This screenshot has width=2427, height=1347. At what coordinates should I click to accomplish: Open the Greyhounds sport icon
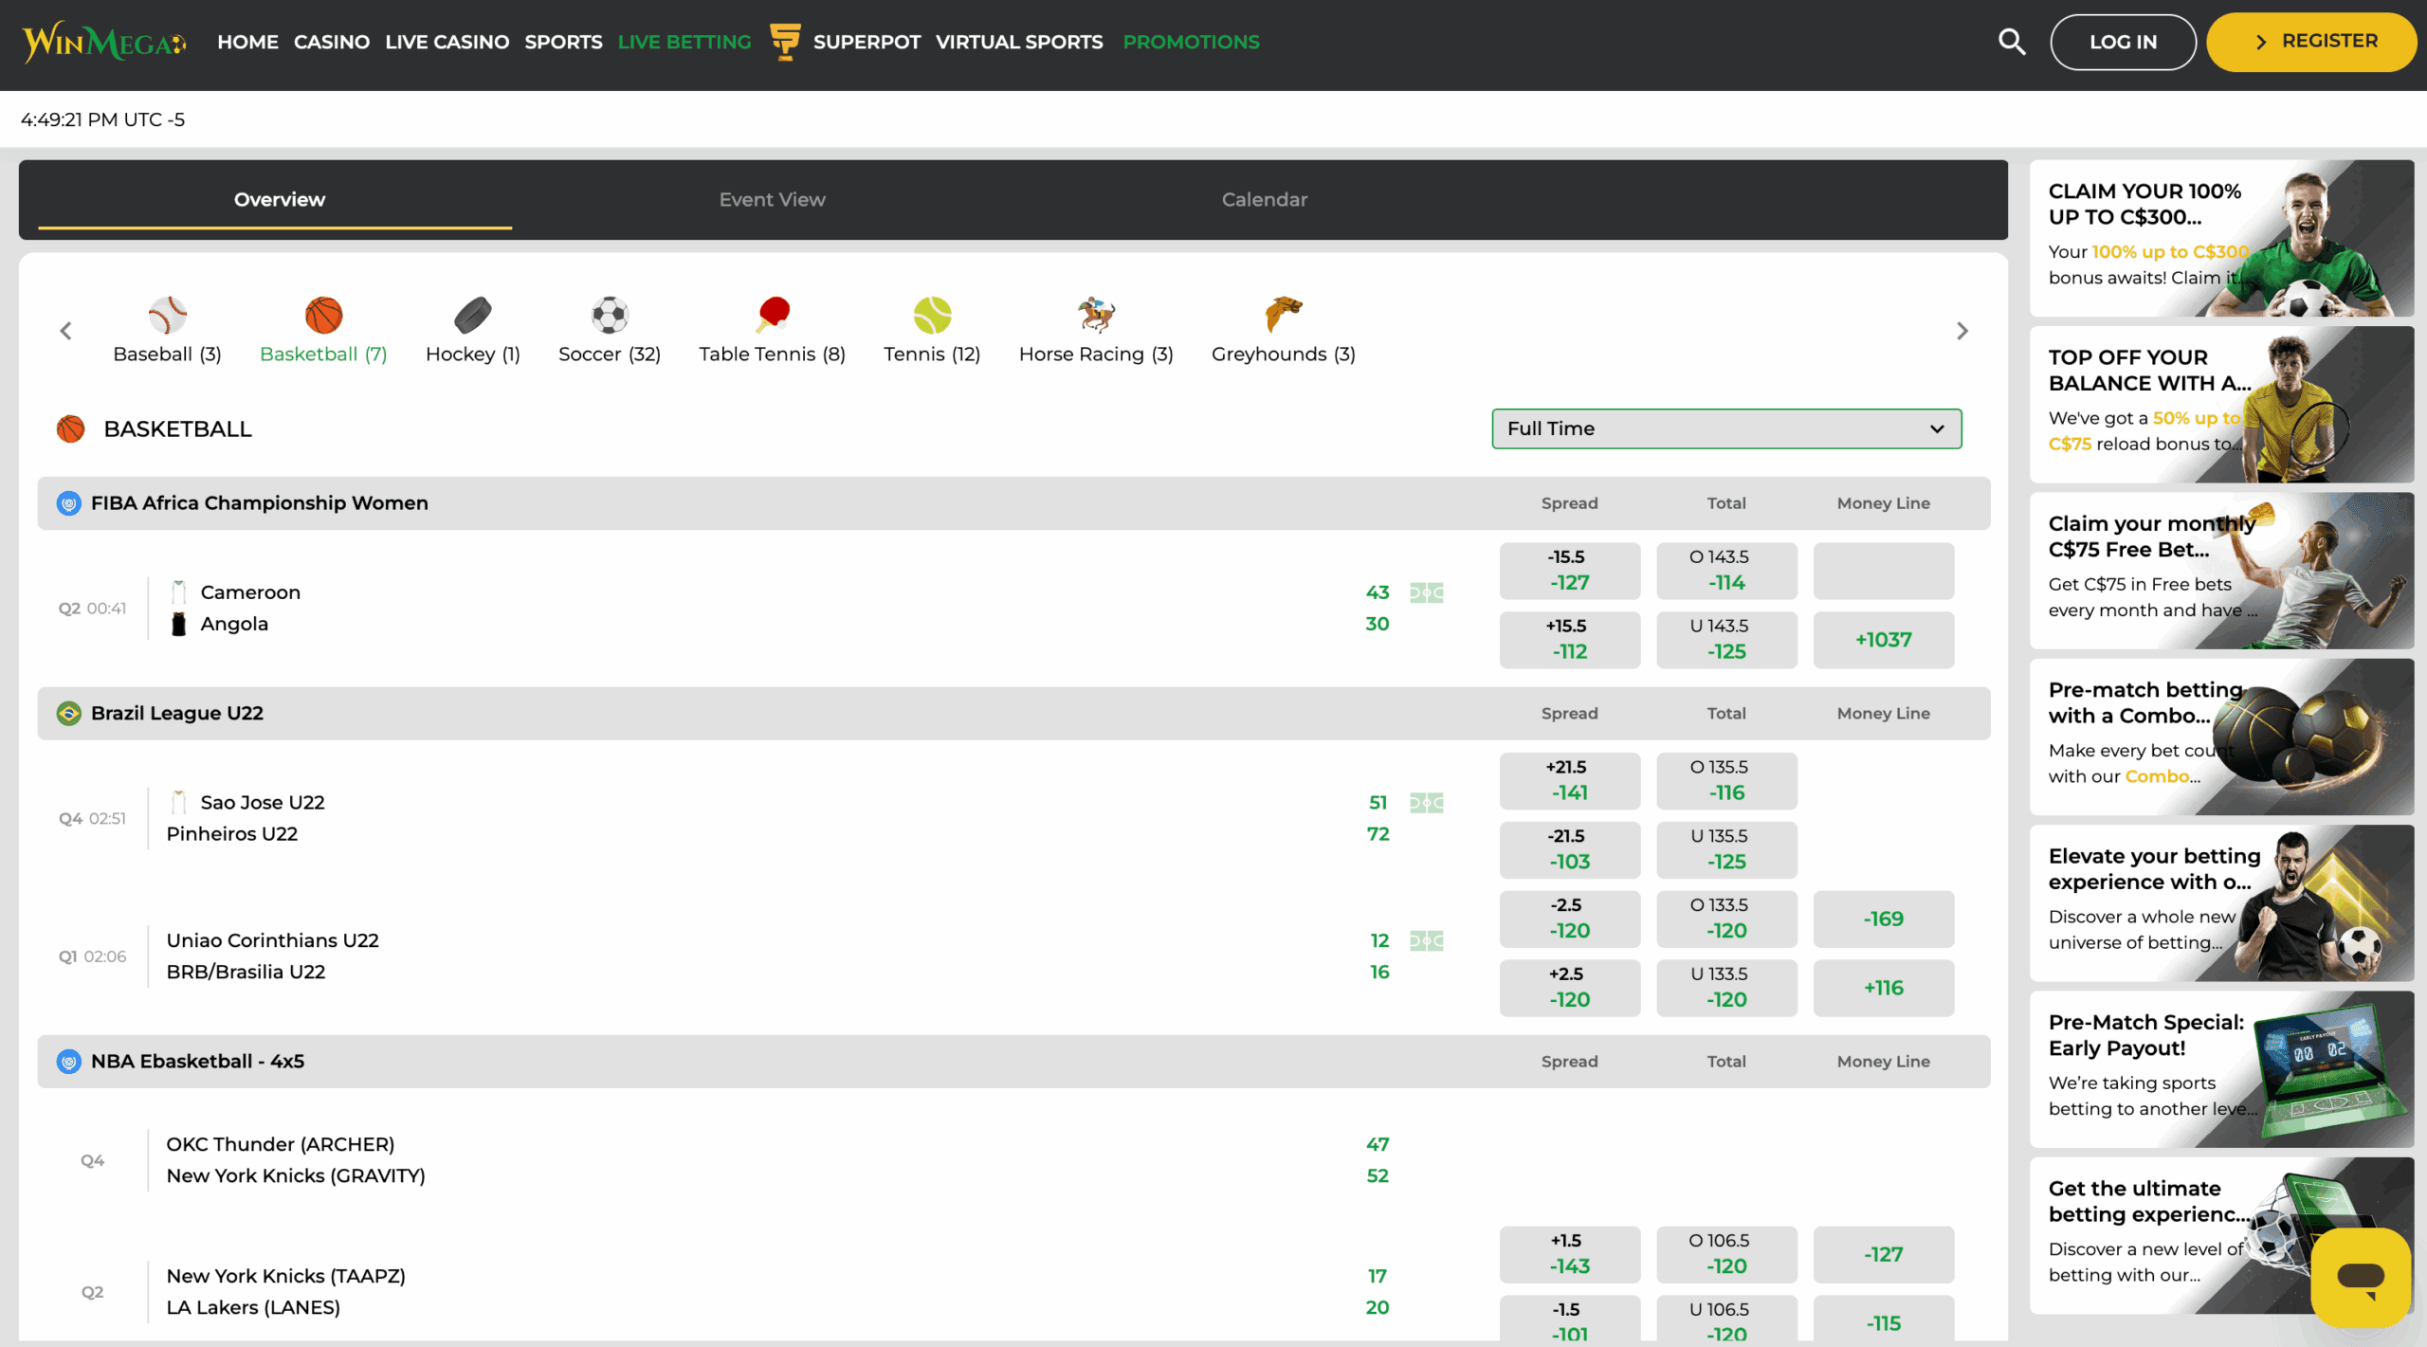(x=1283, y=316)
